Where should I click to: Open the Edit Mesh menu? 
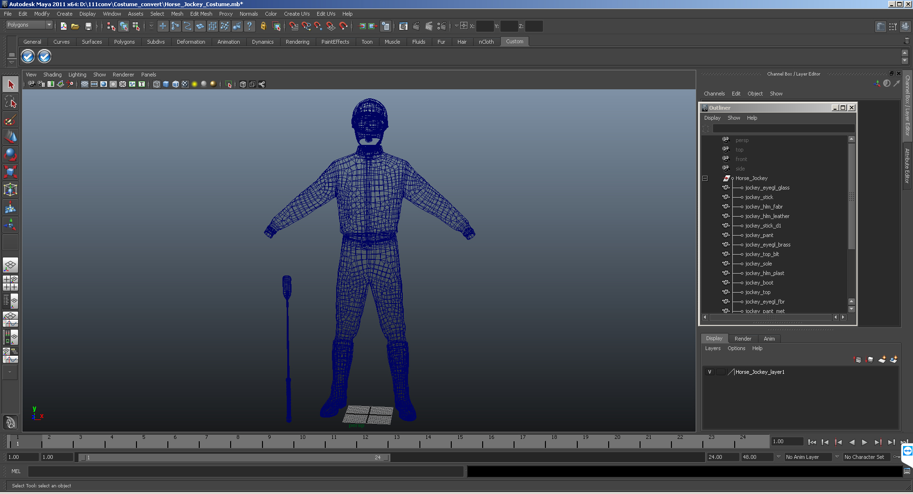pos(201,14)
